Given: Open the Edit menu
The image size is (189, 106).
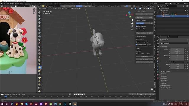Looking at the screenshot, I should point(8,4).
